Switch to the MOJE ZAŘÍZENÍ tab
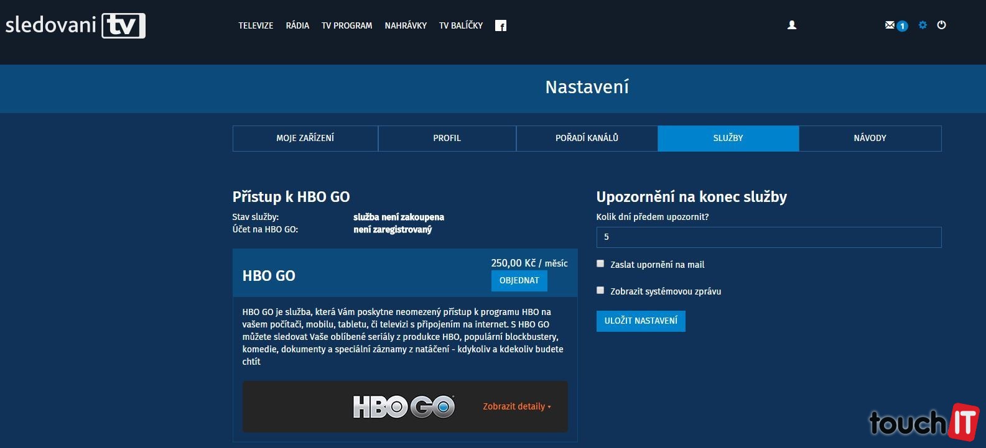The height and width of the screenshot is (448, 986). (x=305, y=138)
